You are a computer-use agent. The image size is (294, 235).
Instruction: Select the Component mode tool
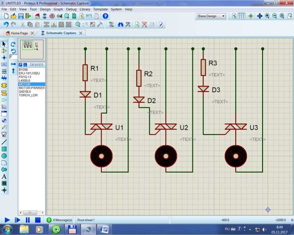pos(4,51)
